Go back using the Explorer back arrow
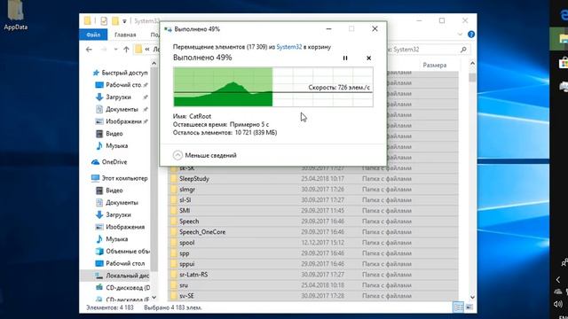The image size is (568, 319). (x=89, y=50)
